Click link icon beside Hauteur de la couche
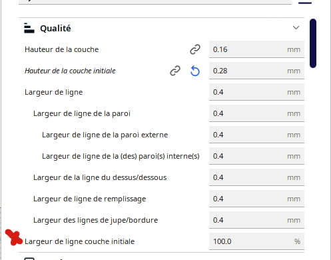The width and height of the screenshot is (331, 260). pyautogui.click(x=195, y=49)
